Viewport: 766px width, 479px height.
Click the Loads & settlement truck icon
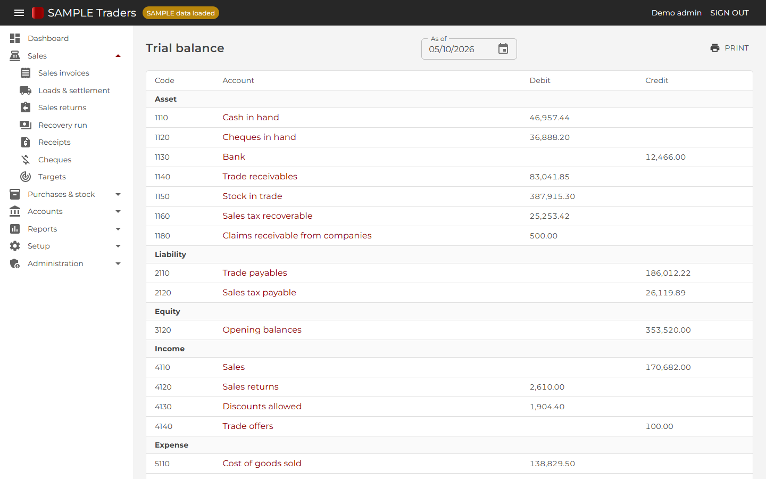[26, 90]
